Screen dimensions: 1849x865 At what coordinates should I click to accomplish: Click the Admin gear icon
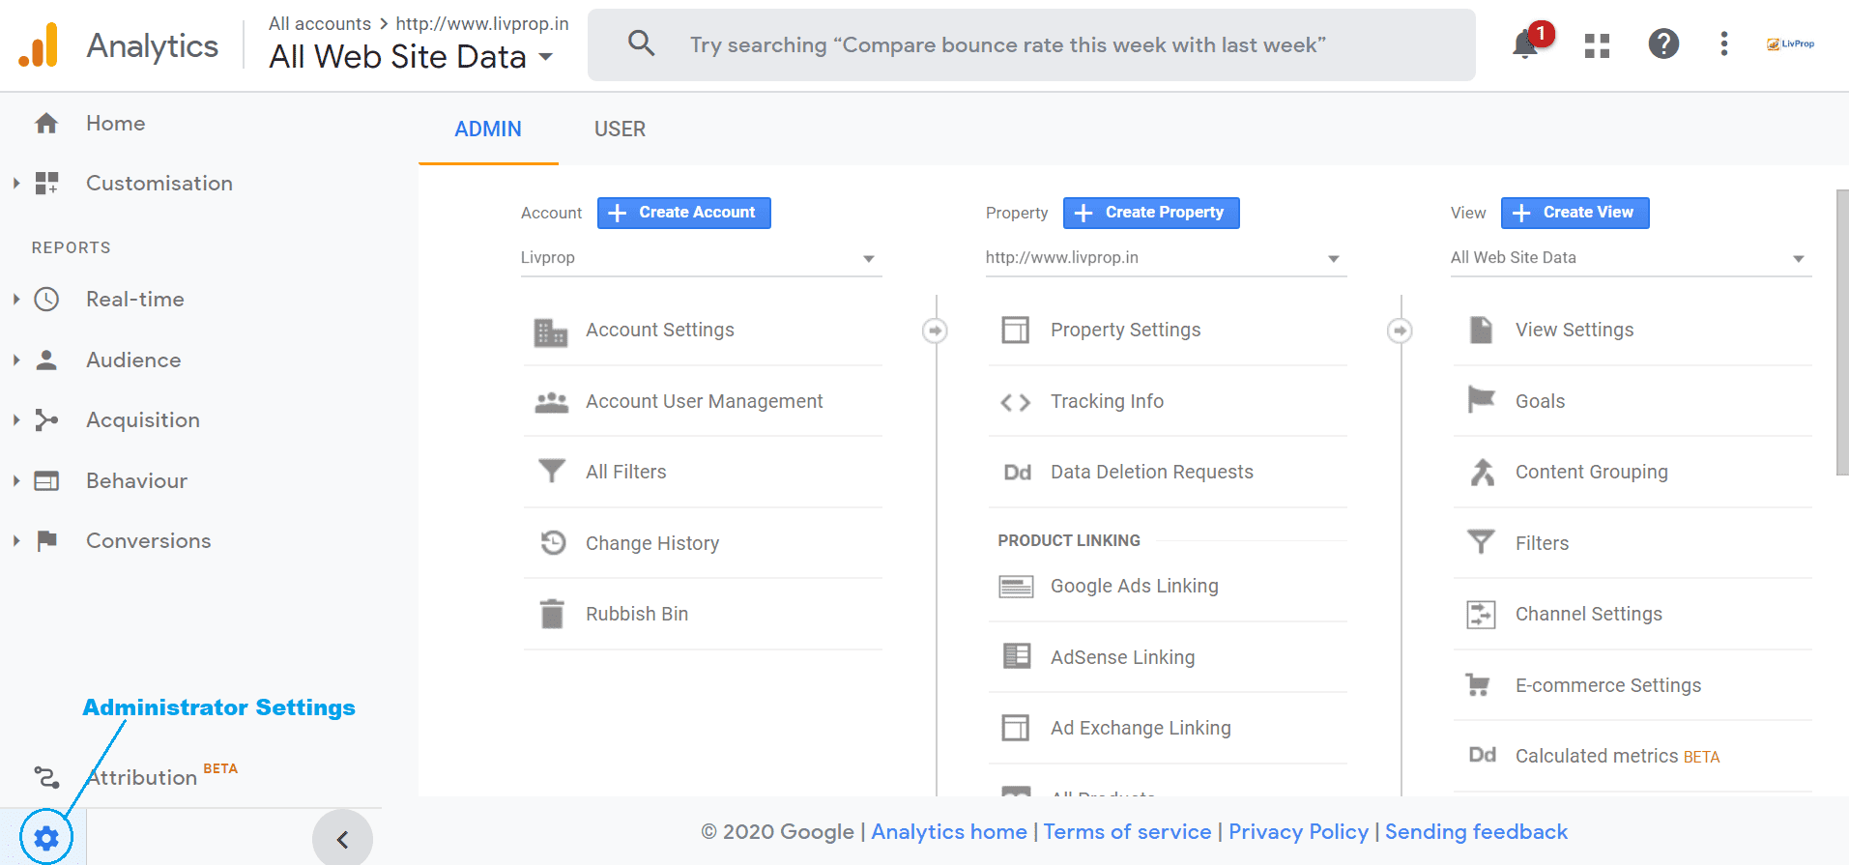pyautogui.click(x=45, y=837)
